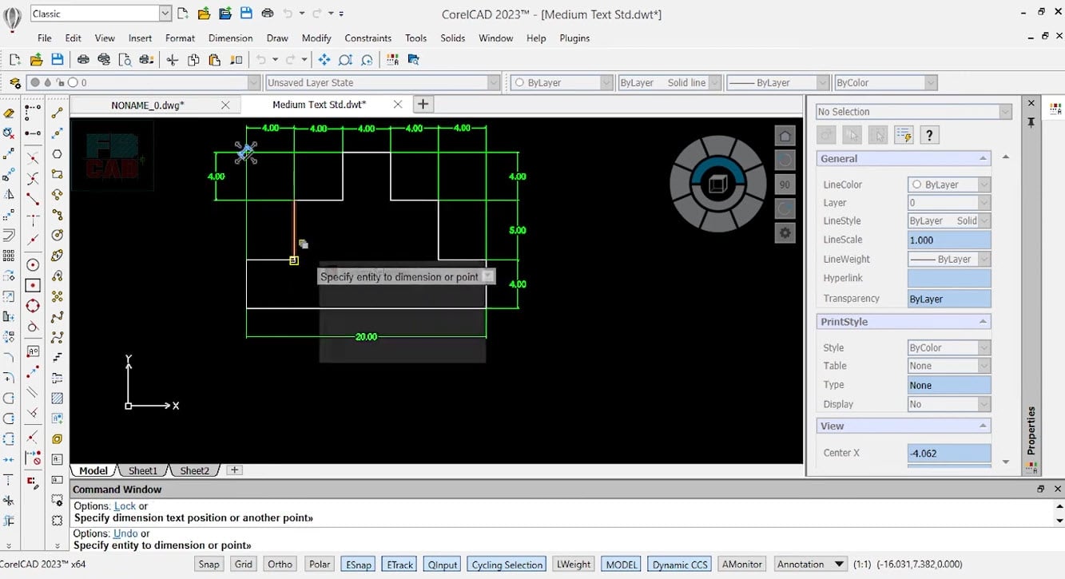This screenshot has height=579, width=1065.
Task: Click the 90 degree rotate view button
Action: [785, 184]
